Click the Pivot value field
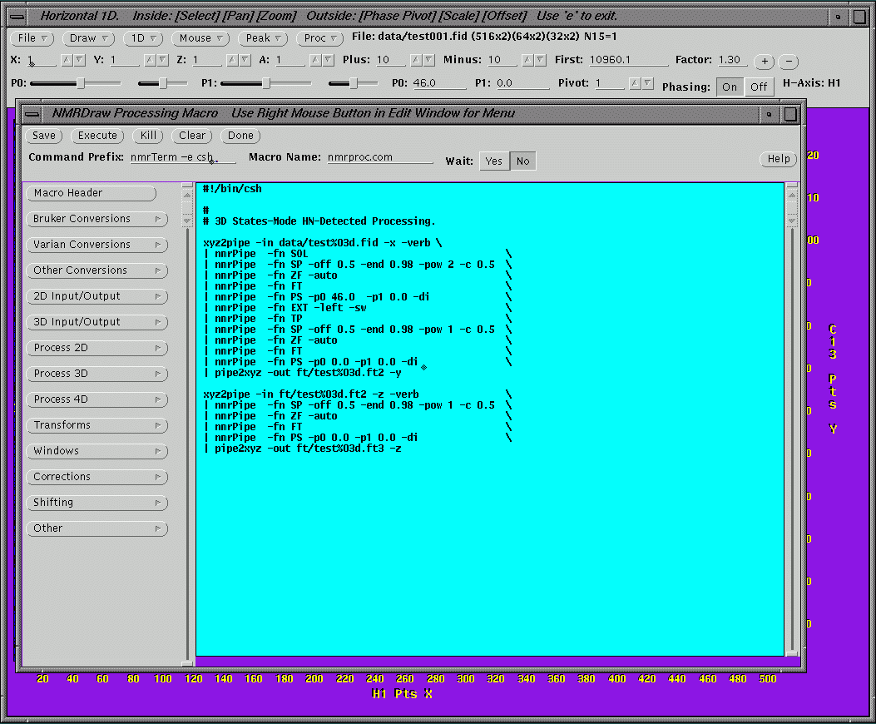876x724 pixels. (610, 82)
